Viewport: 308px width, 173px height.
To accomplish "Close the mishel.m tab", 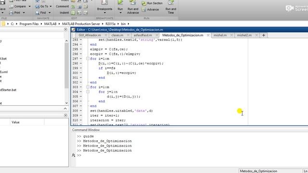I will point(231,35).
